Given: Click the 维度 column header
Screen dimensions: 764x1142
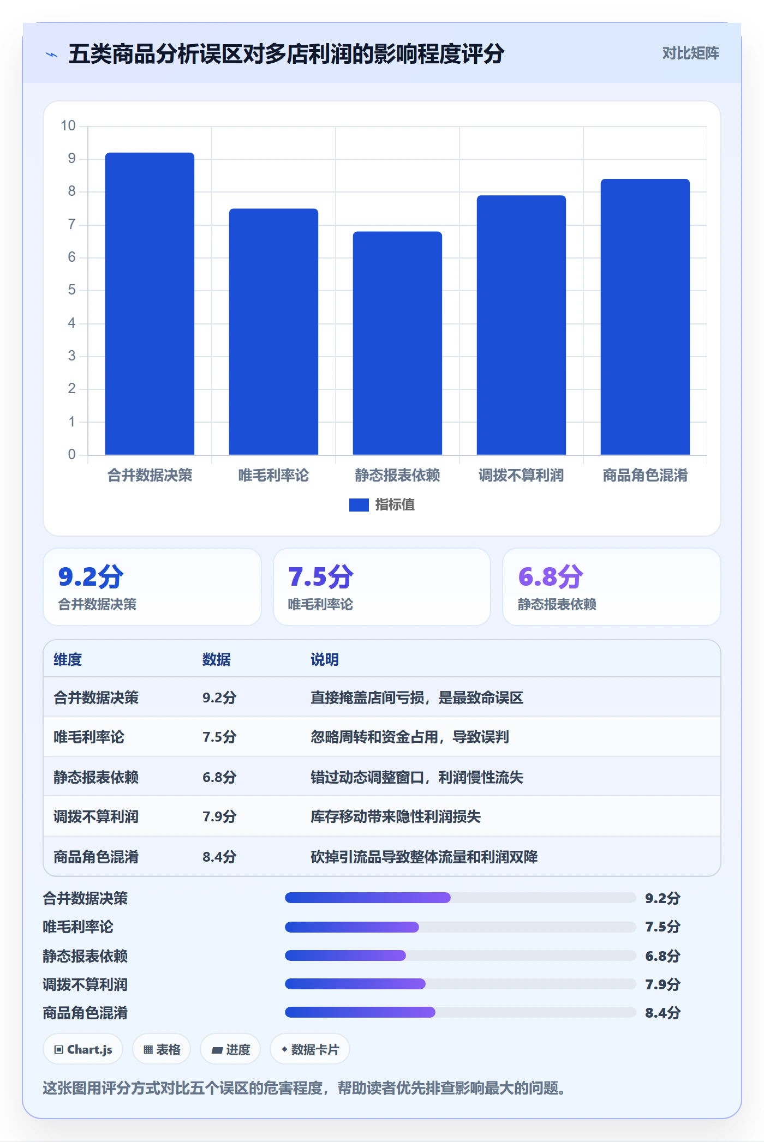Looking at the screenshot, I should [x=68, y=659].
